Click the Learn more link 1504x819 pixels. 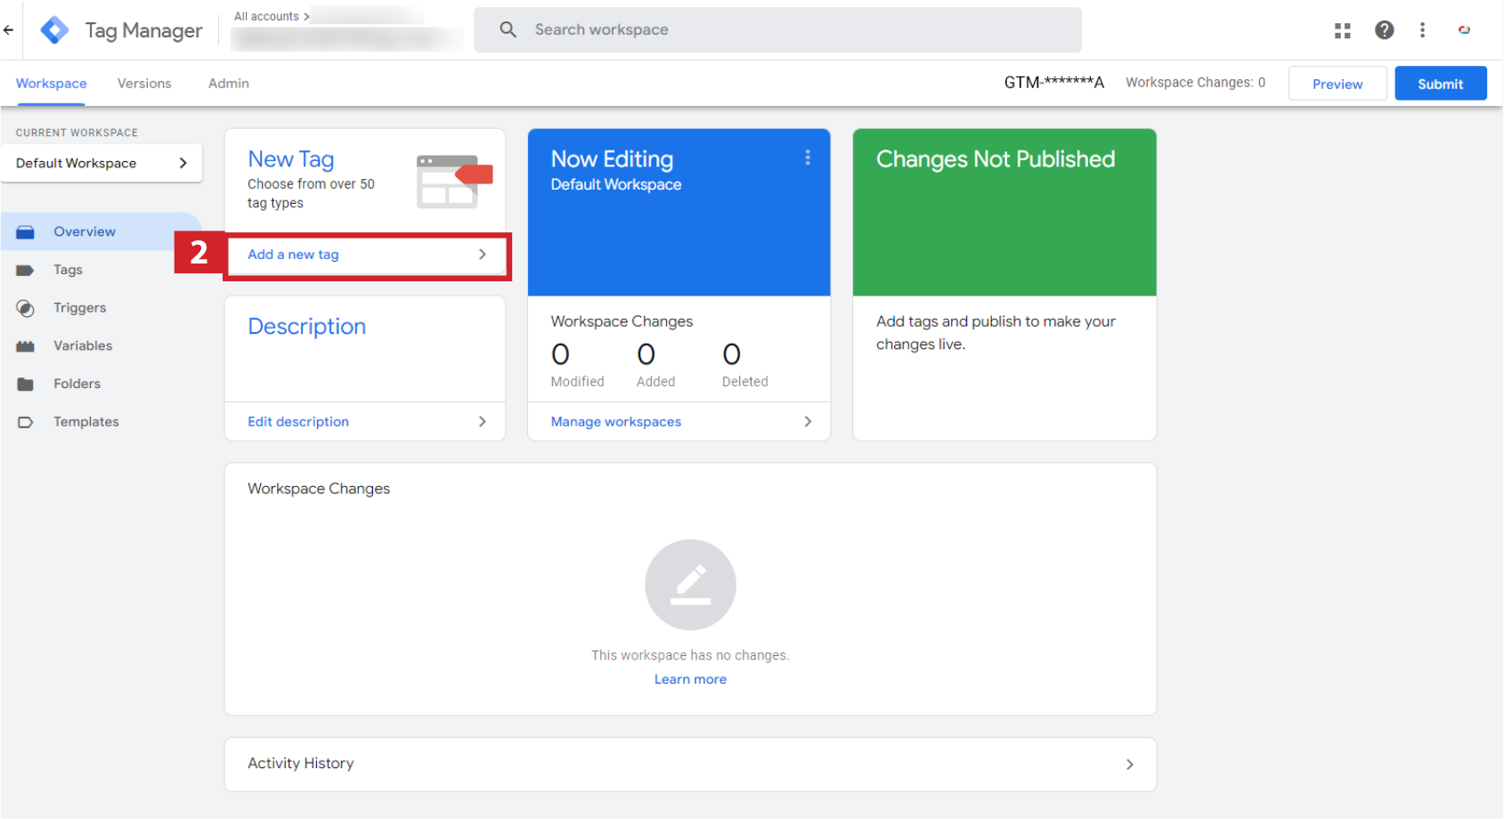click(690, 679)
